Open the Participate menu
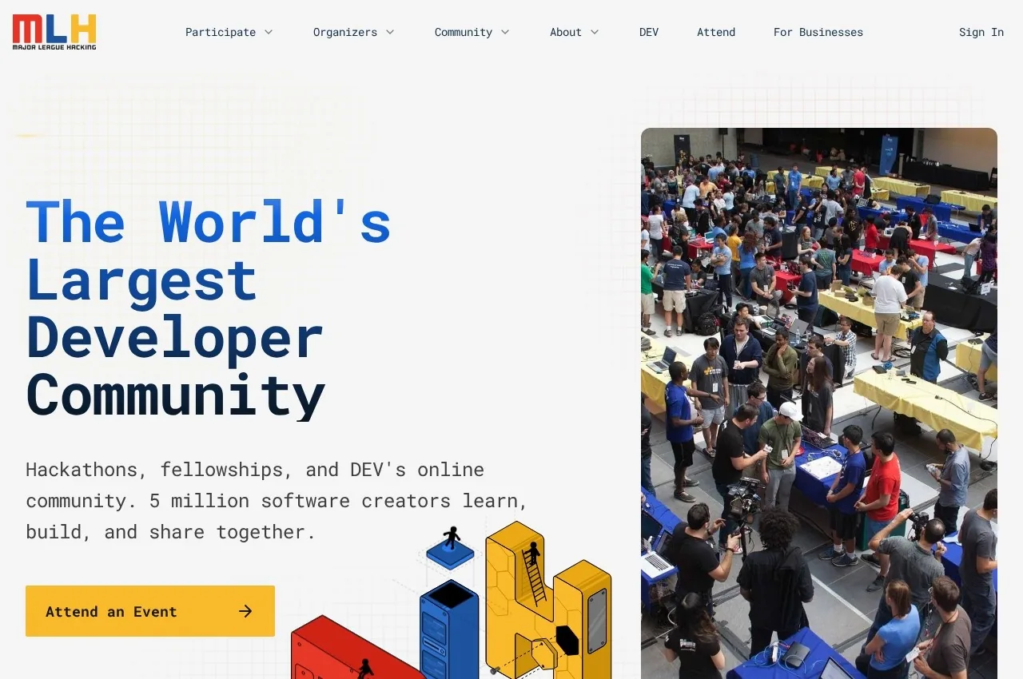Image resolution: width=1023 pixels, height=679 pixels. coord(229,32)
